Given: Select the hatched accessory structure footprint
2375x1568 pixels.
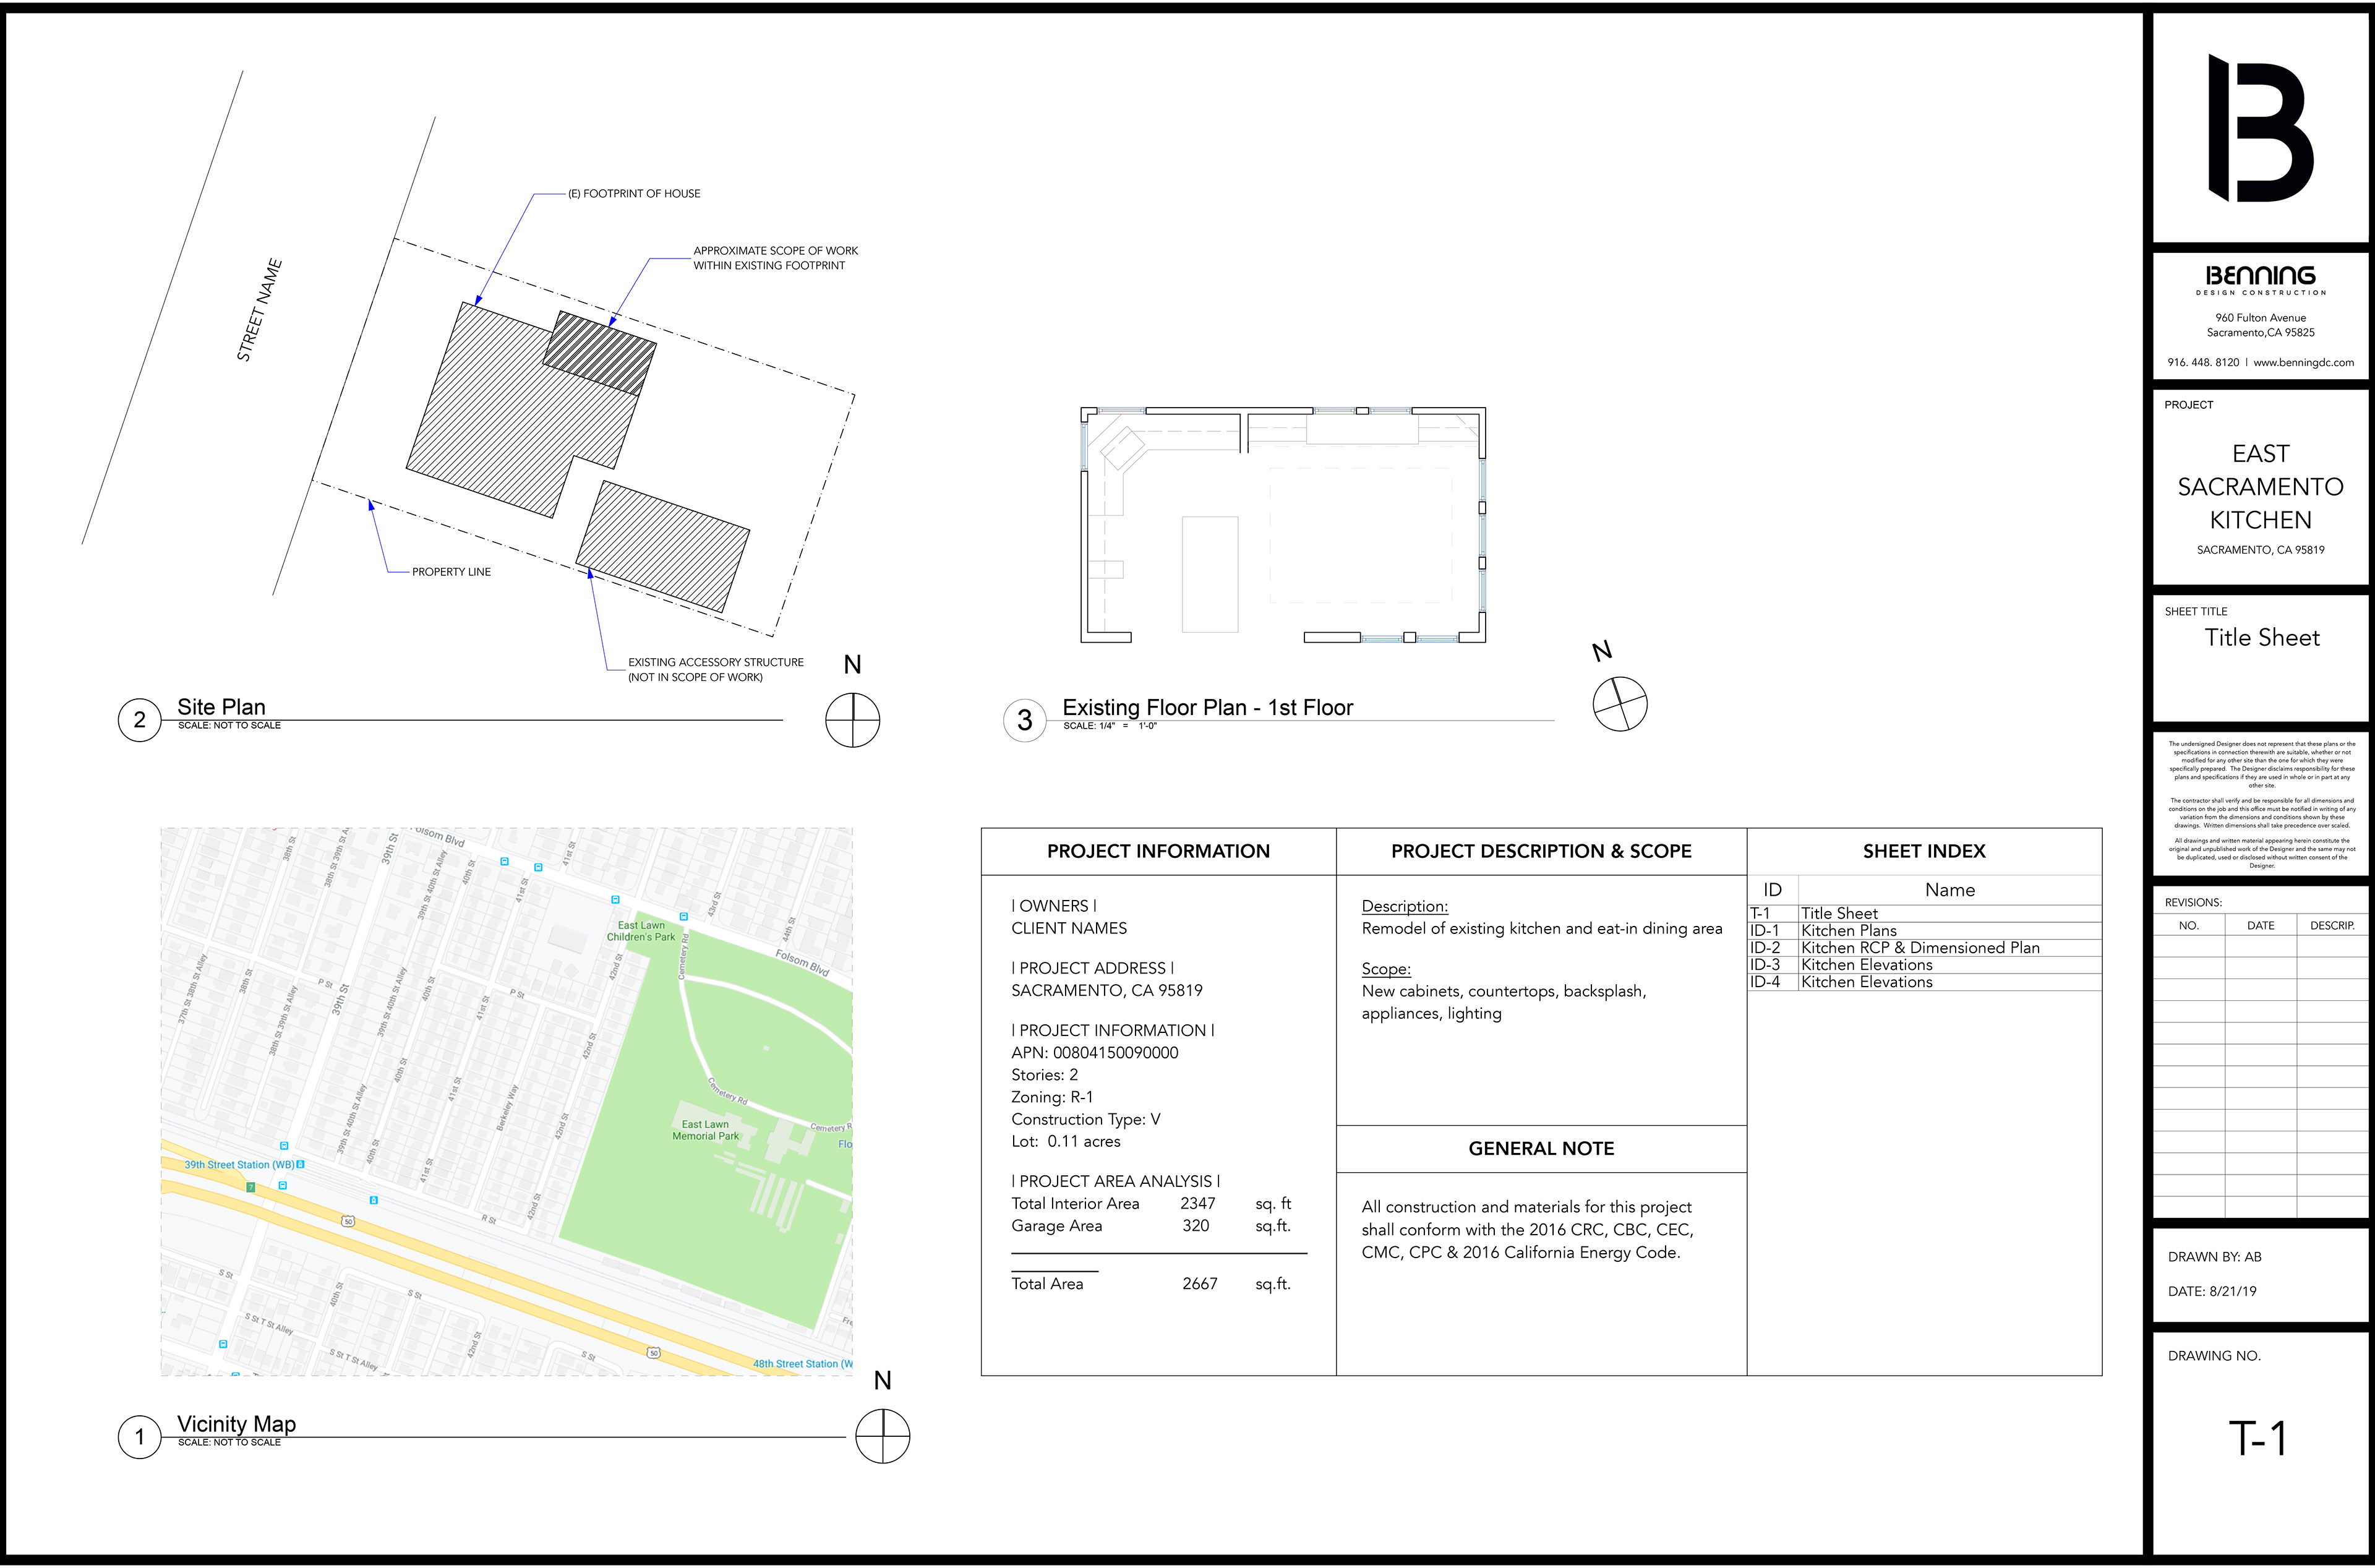Looking at the screenshot, I should tap(662, 546).
